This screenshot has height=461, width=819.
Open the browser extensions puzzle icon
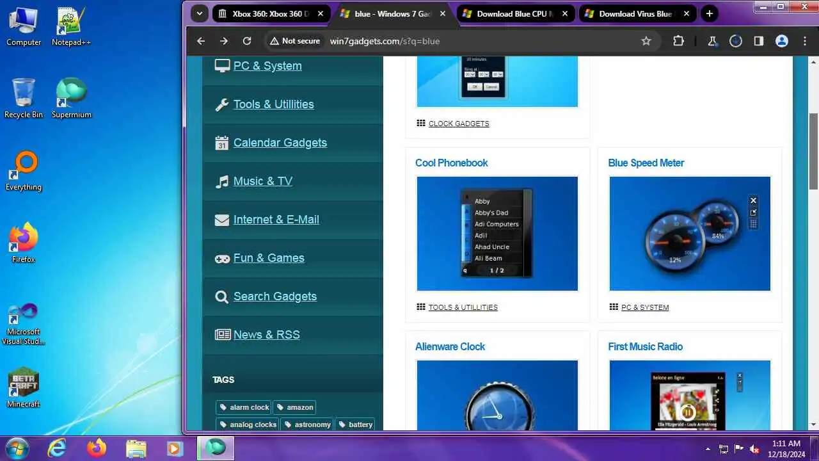coord(679,41)
